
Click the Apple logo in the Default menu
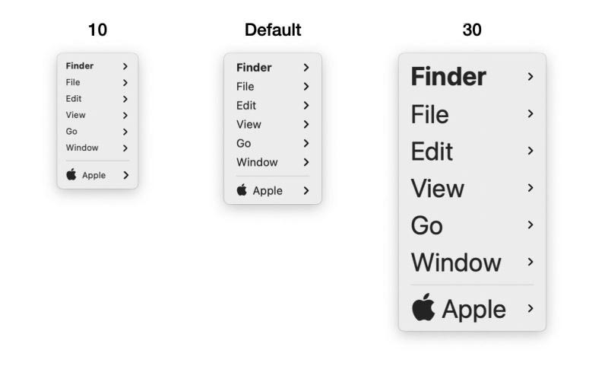tap(242, 189)
